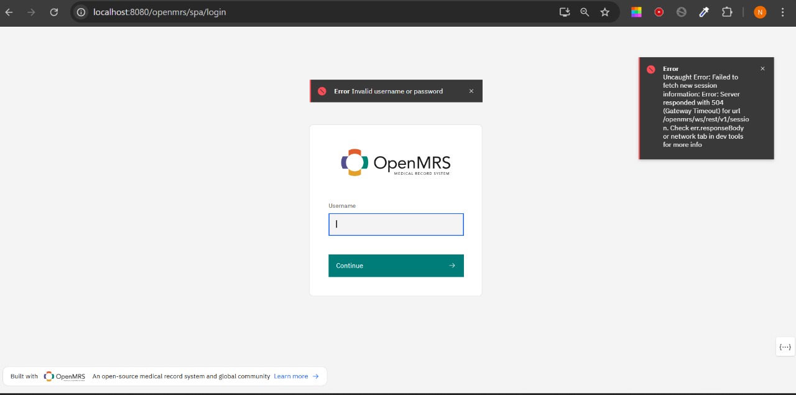Click the red icon in Uncaught Error toast
Screen dimensions: 796x395
[650, 69]
